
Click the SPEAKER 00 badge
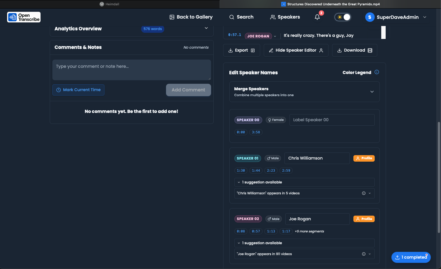pyautogui.click(x=248, y=120)
